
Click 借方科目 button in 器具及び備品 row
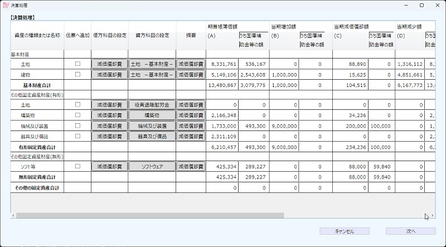click(109, 136)
